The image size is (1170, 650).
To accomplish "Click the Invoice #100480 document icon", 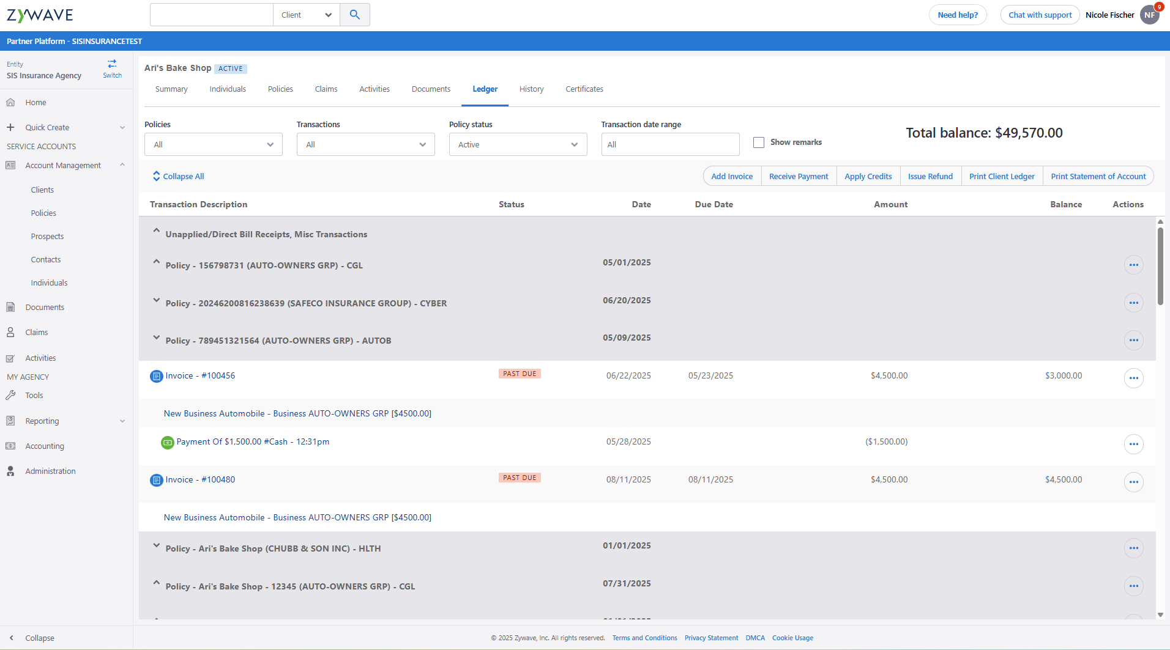I will (157, 480).
